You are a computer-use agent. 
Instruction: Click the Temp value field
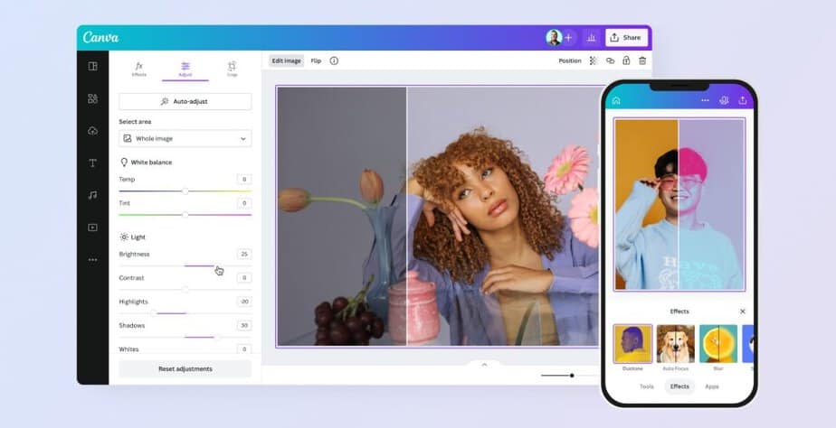point(244,180)
